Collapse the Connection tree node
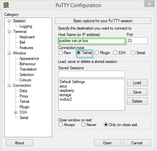 click(x=9, y=86)
